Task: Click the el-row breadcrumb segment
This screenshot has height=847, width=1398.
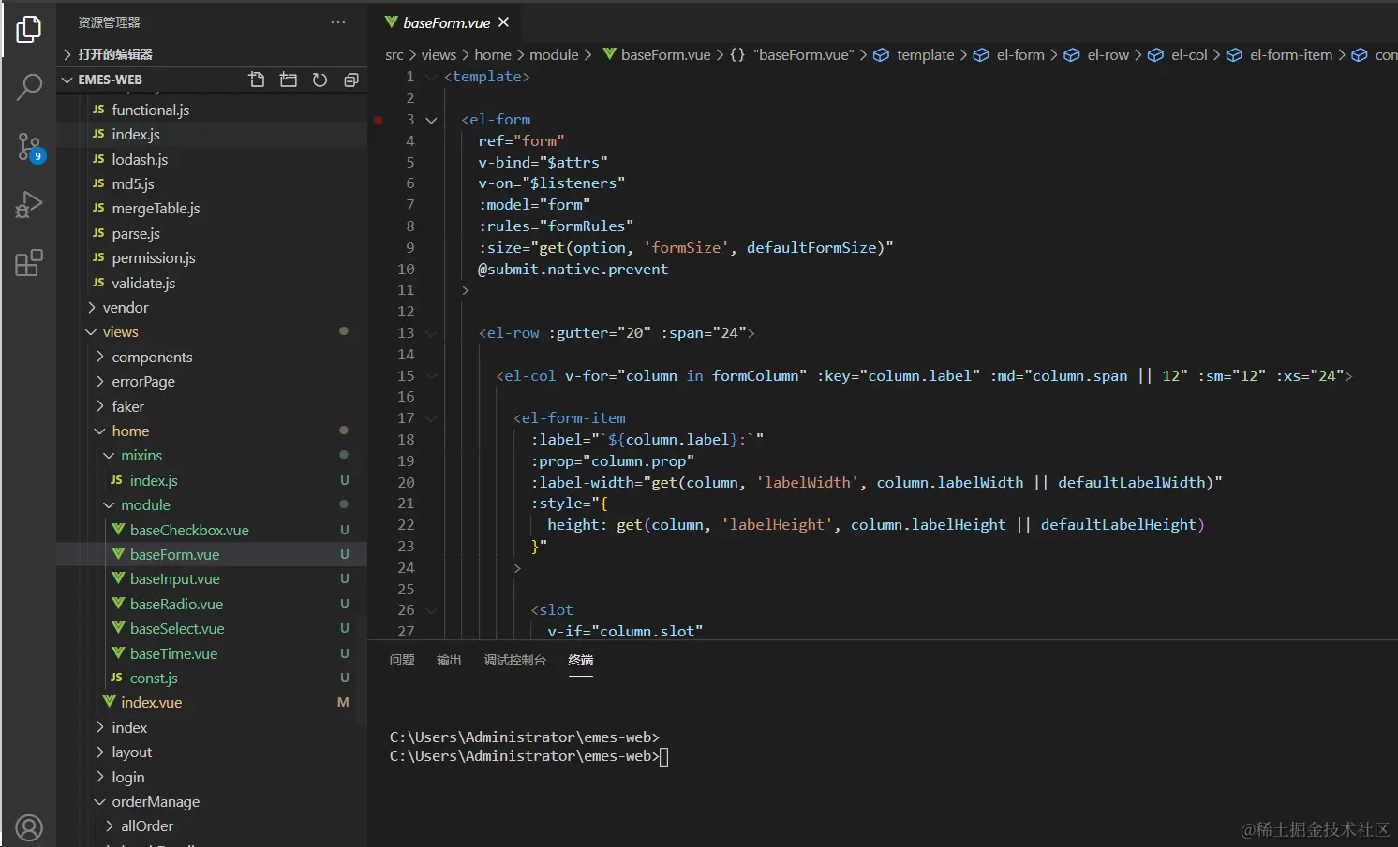Action: [1096, 55]
